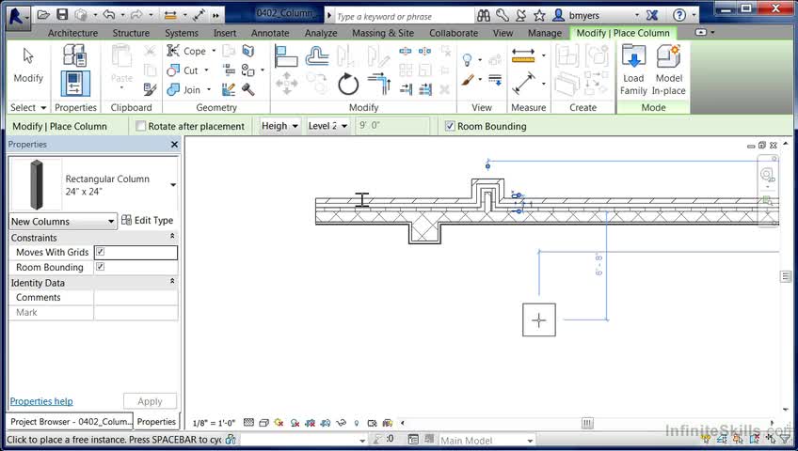Open the Cope dropdown arrow
Viewport: 798px width, 451px height.
[x=214, y=51]
